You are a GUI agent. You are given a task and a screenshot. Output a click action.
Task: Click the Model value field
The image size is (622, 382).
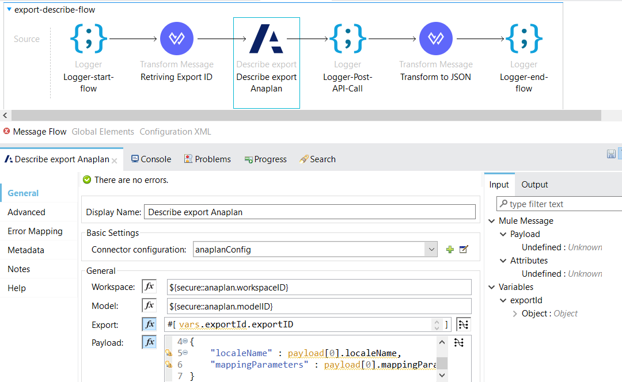point(319,306)
